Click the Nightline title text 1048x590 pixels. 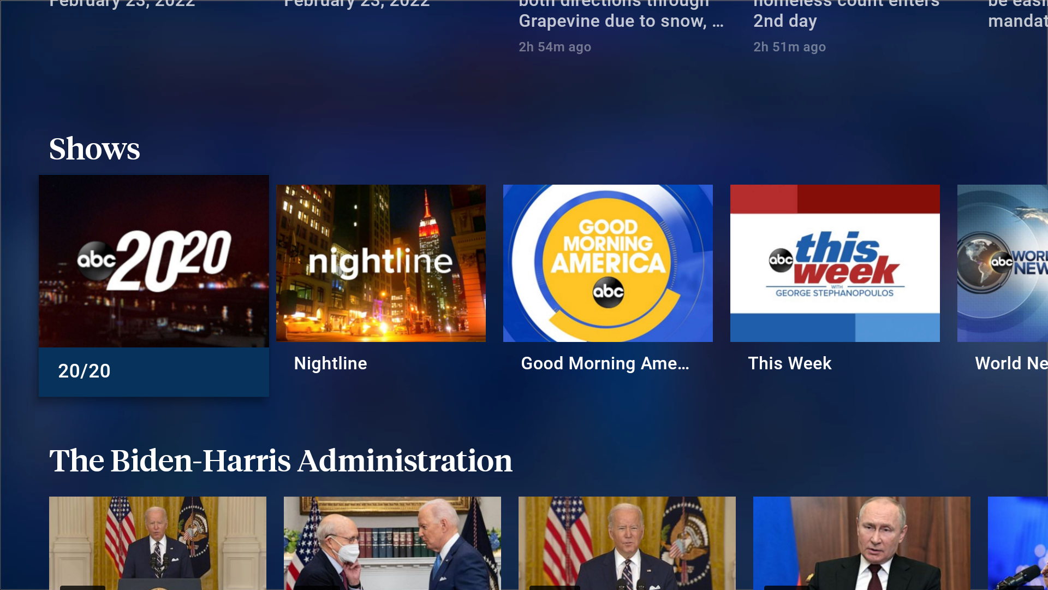click(330, 363)
